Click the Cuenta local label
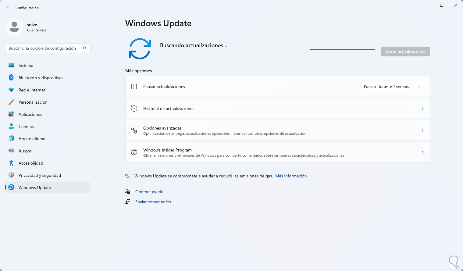 coord(37,30)
